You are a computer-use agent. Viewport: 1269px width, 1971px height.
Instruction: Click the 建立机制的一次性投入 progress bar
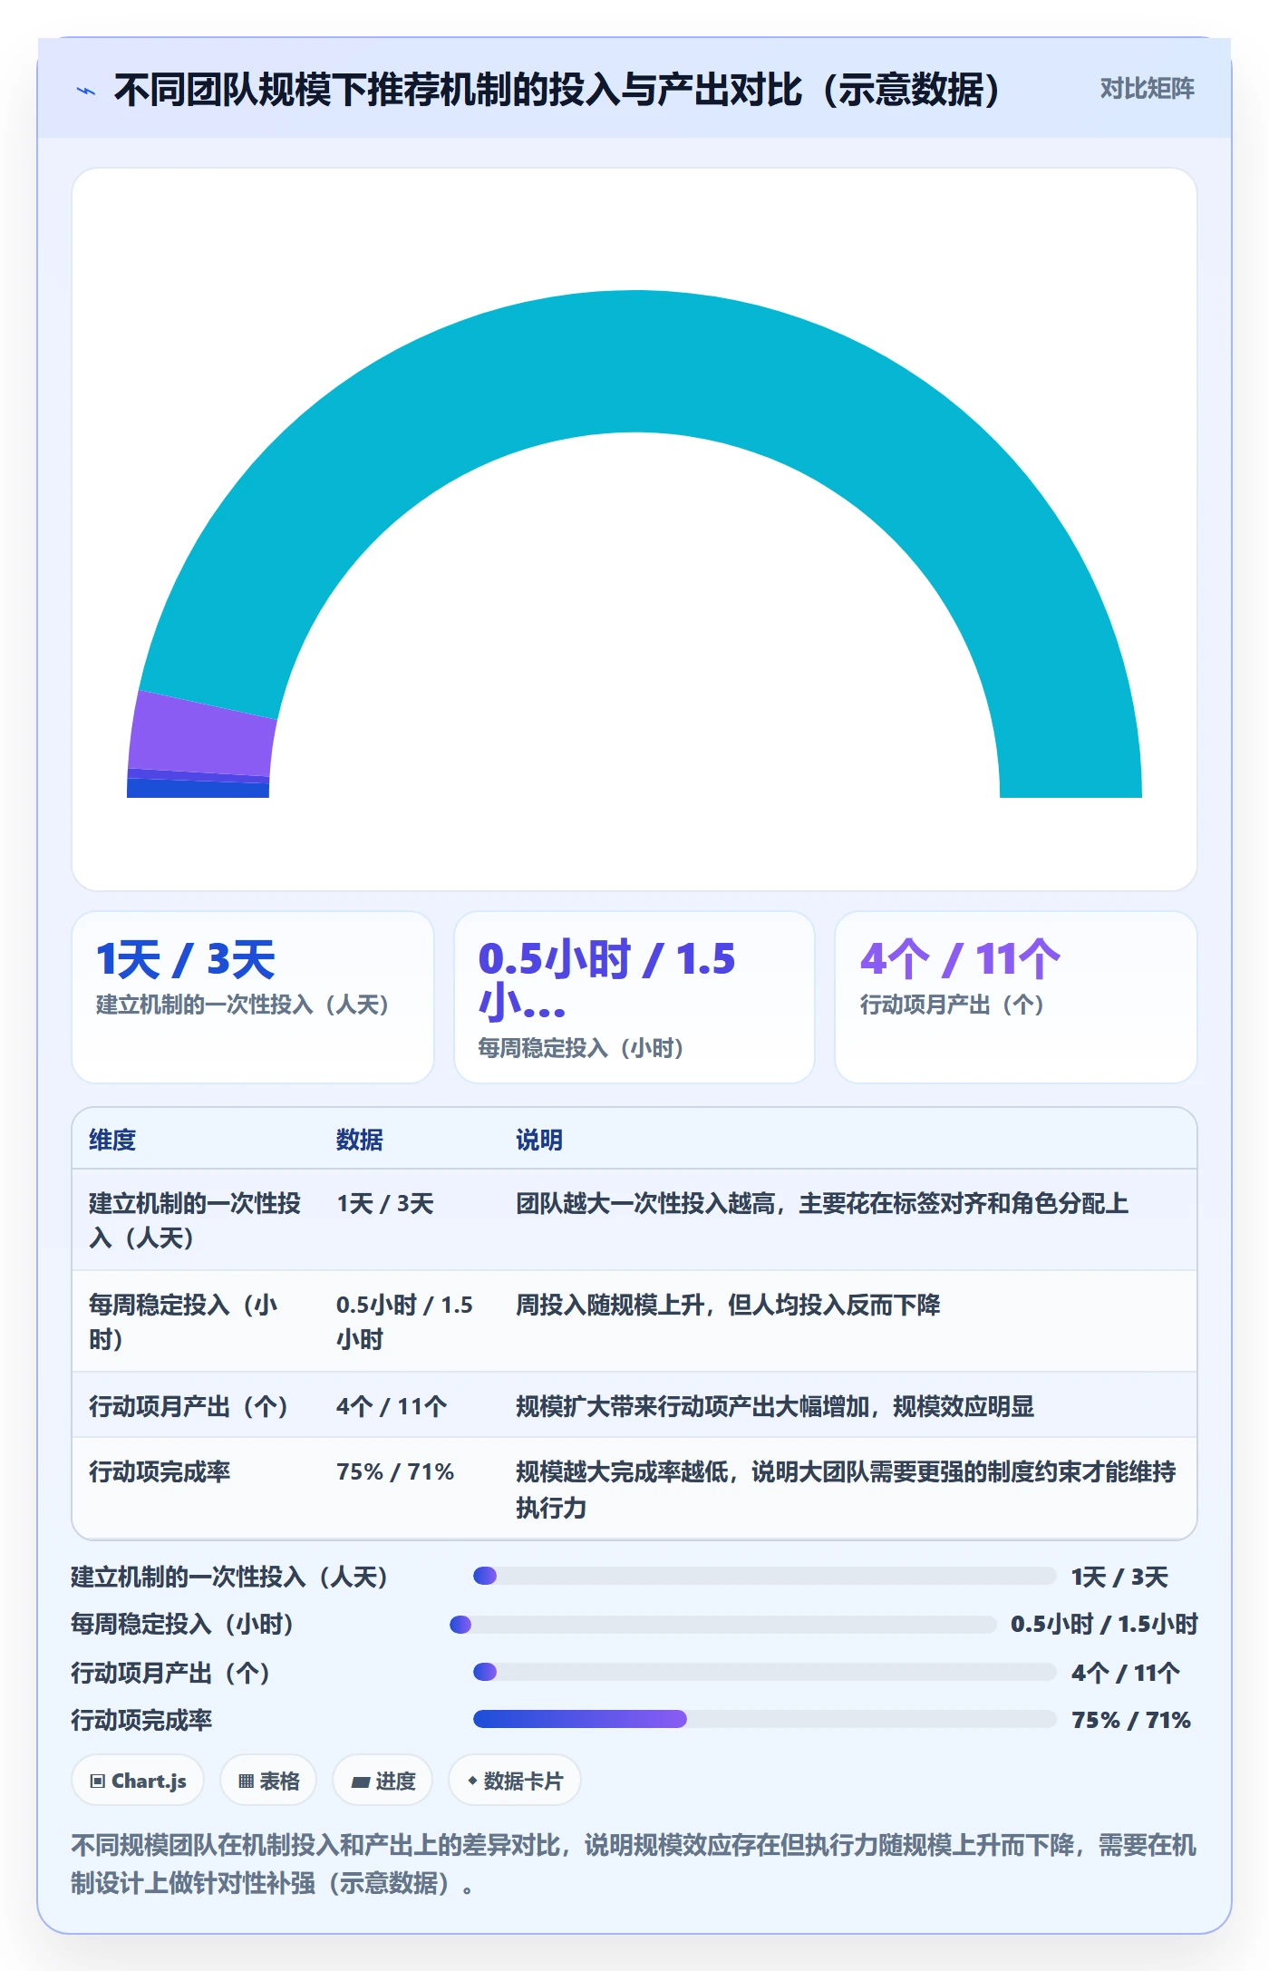(x=765, y=1576)
